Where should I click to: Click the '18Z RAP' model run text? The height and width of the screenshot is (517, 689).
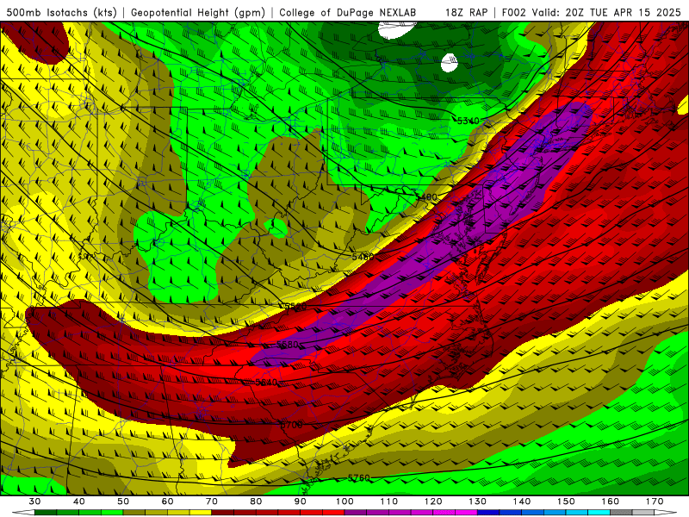click(x=466, y=12)
